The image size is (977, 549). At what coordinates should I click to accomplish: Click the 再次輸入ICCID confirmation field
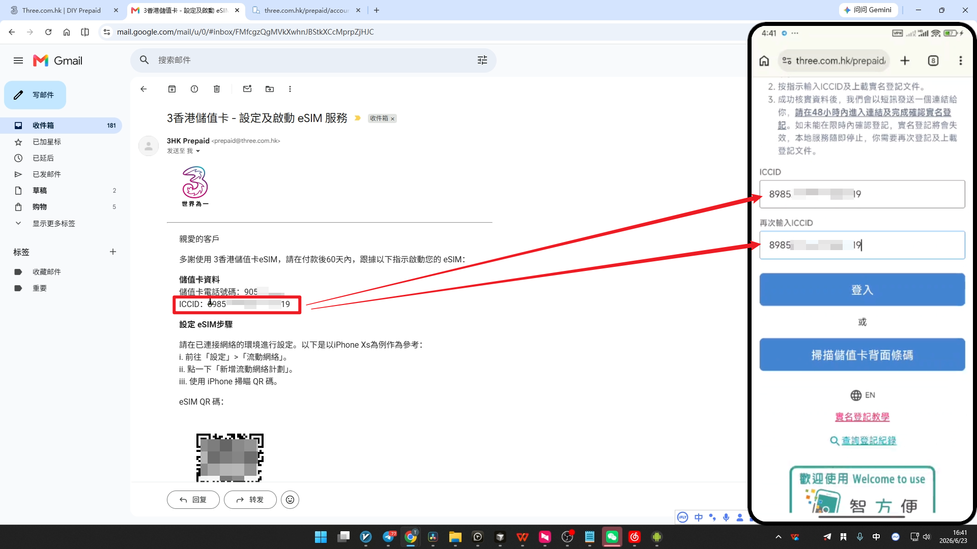(x=862, y=245)
